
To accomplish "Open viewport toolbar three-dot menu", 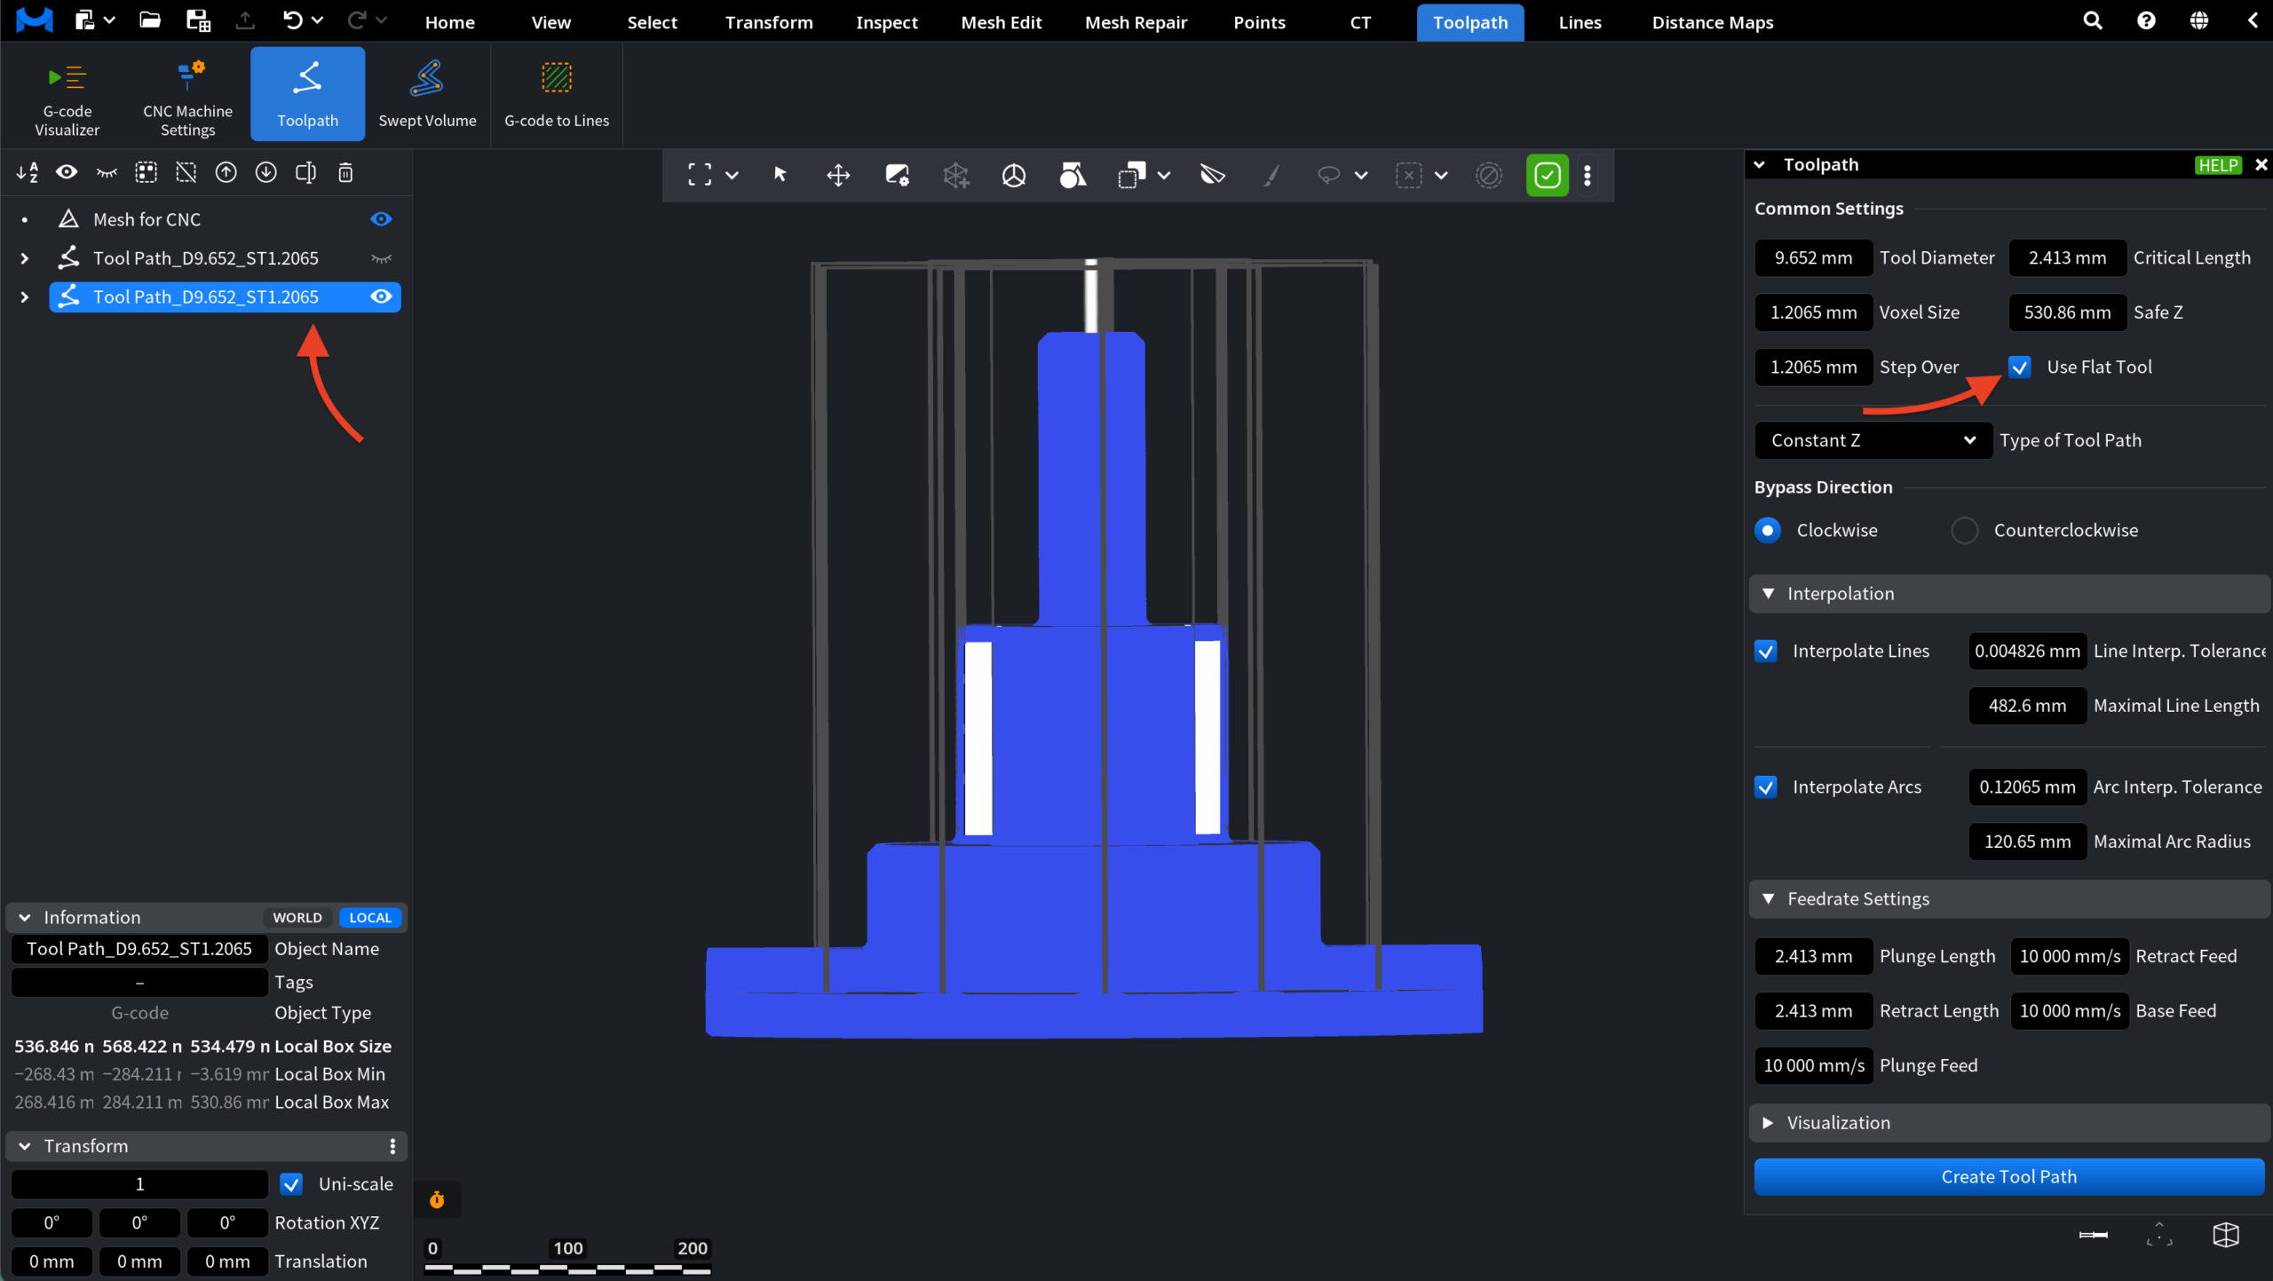I will [x=1588, y=175].
